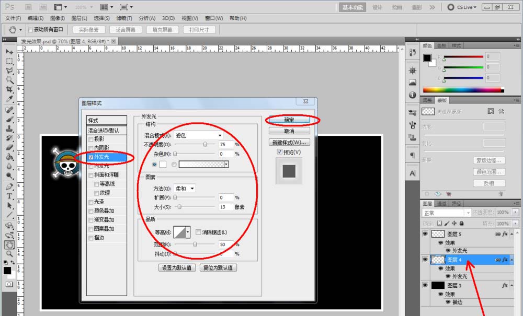523x316 pixels.
Task: Enable the 描边 stroke checkbox
Action: [90, 238]
